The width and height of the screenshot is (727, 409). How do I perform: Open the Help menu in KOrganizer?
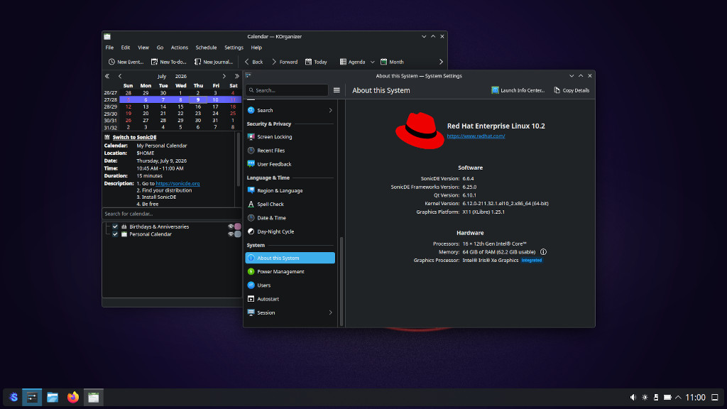(x=256, y=48)
